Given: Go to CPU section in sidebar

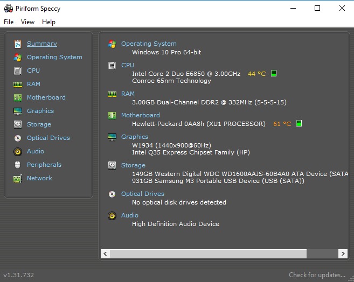Looking at the screenshot, I should (x=33, y=70).
